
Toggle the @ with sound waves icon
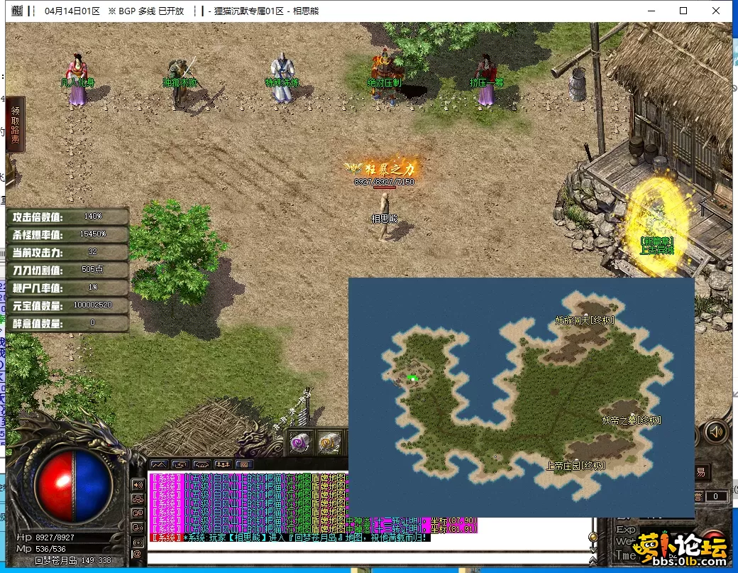coord(138,527)
